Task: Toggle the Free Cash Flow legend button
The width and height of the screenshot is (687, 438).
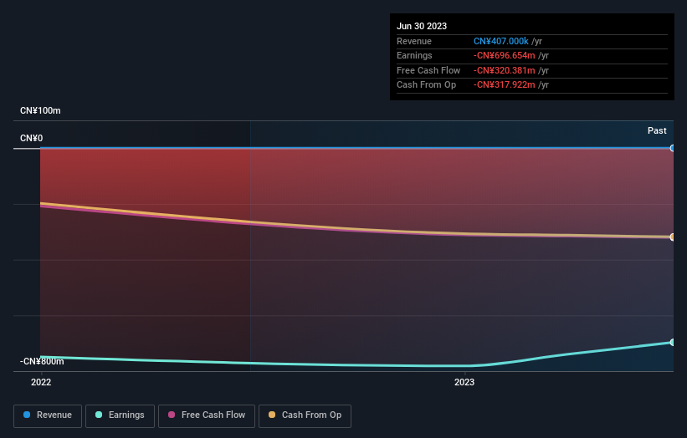Action: pos(207,415)
